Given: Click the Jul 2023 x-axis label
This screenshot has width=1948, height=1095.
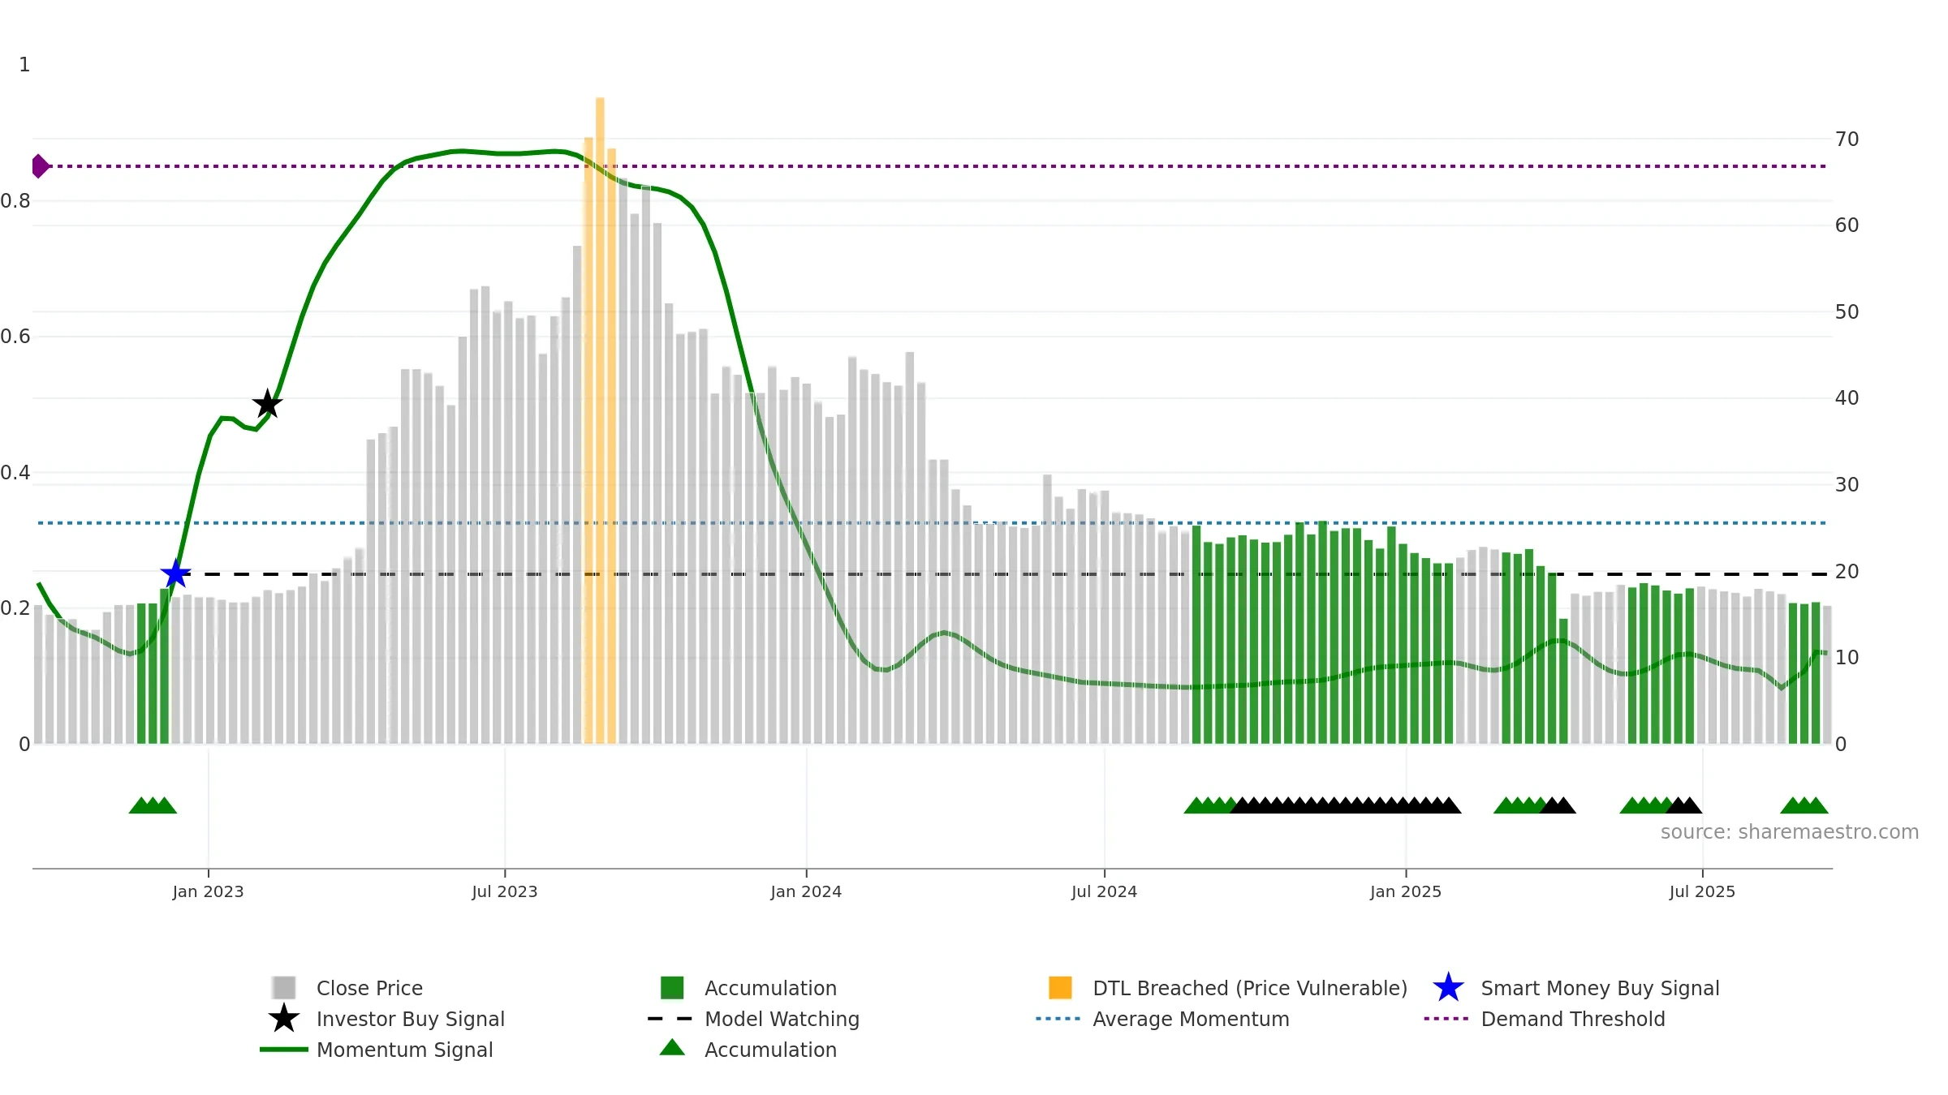Looking at the screenshot, I should [505, 892].
